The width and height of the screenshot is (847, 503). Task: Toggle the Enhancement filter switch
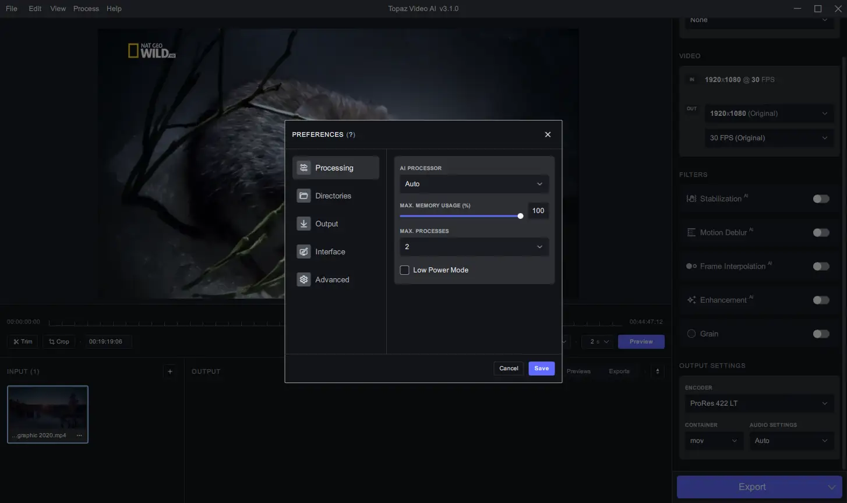821,300
